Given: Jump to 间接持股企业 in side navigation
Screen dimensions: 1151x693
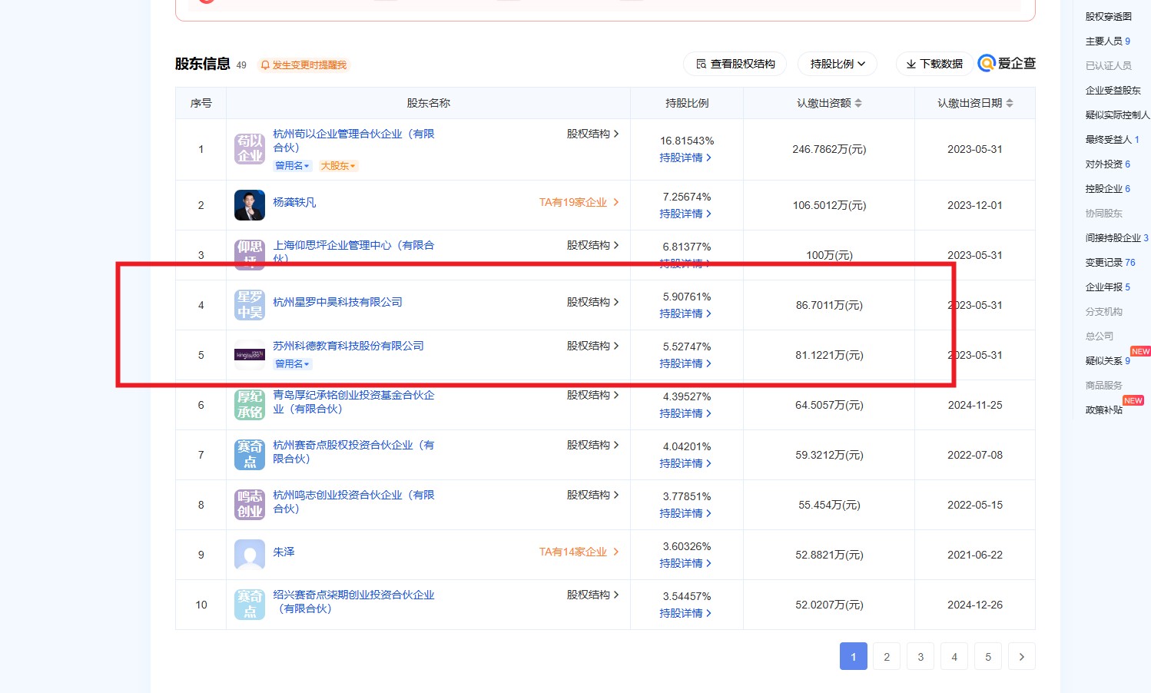Looking at the screenshot, I should (1116, 238).
